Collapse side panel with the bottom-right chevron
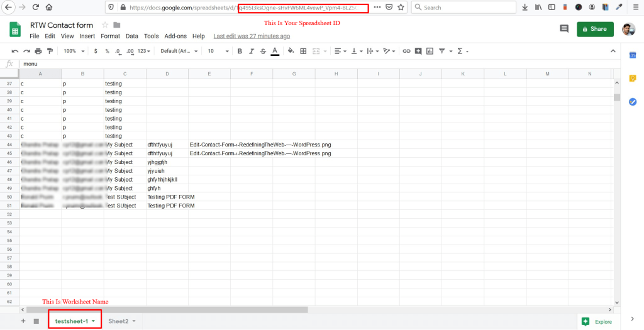The image size is (644, 330). (x=633, y=319)
